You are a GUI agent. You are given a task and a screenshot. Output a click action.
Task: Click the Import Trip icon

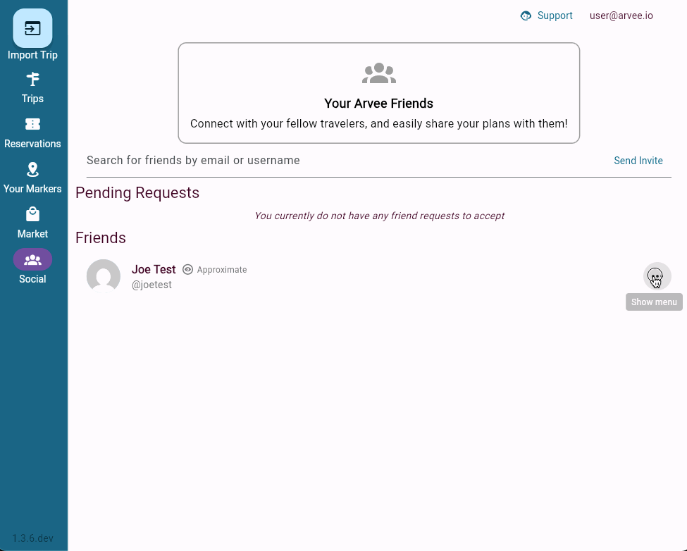pyautogui.click(x=32, y=28)
